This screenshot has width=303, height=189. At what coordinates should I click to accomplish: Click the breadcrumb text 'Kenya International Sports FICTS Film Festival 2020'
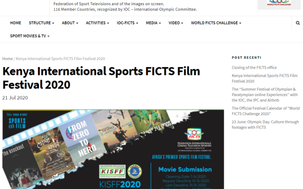[x=60, y=59]
